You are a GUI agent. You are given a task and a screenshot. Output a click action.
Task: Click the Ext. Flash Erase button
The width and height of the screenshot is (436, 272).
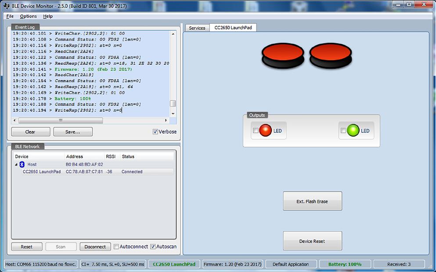312,201
